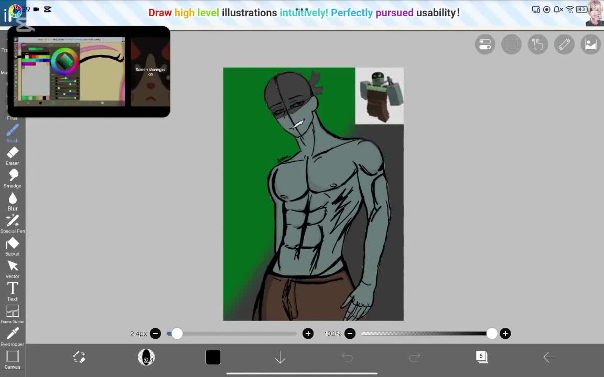Select the Text tool

[x=13, y=292]
